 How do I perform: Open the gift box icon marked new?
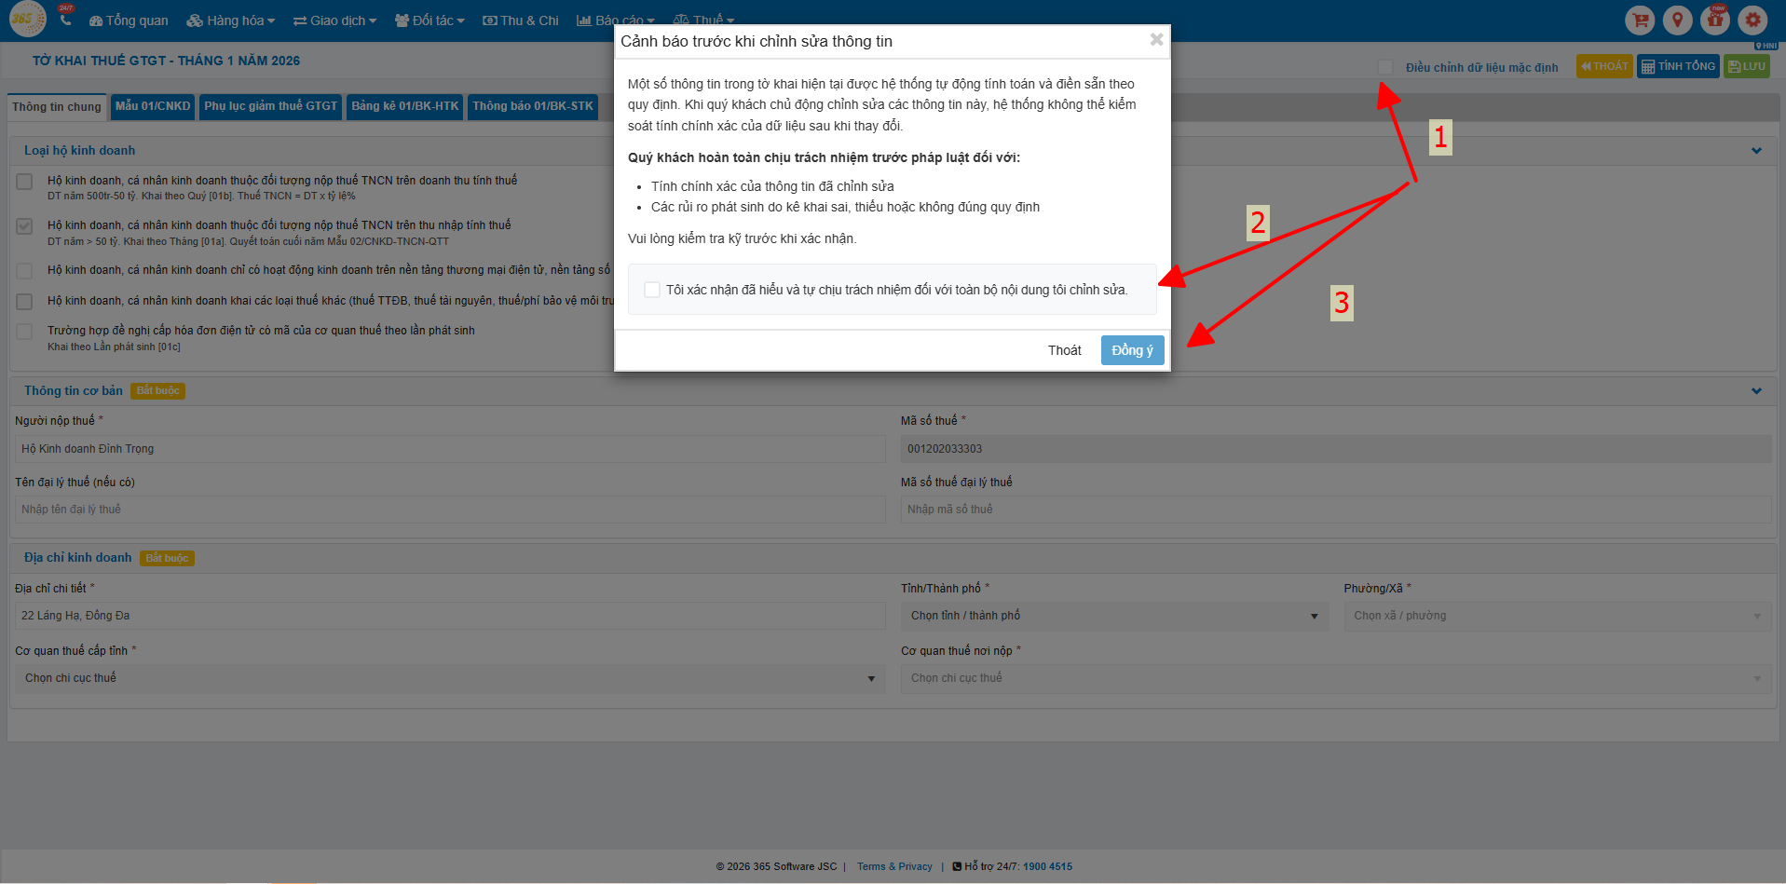[x=1714, y=20]
